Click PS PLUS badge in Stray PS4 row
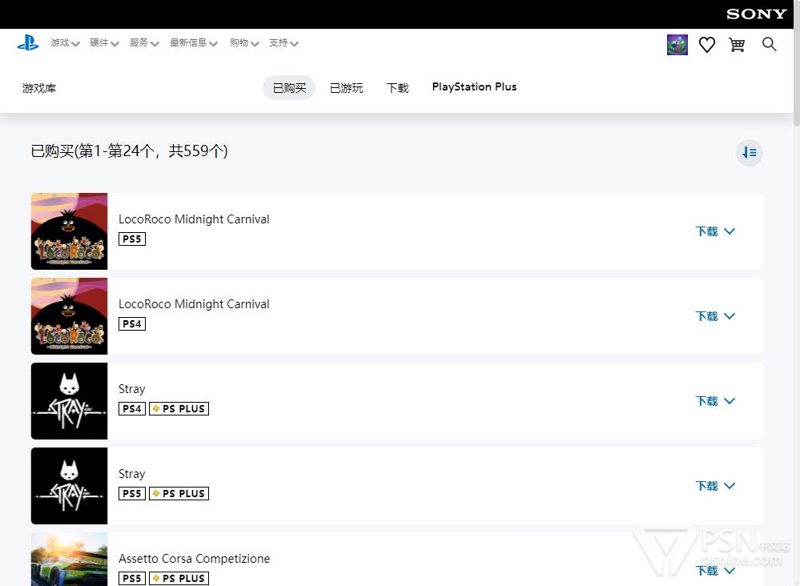The width and height of the screenshot is (800, 586). (179, 408)
